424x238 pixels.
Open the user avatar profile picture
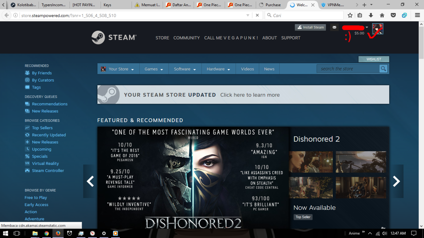(378, 29)
